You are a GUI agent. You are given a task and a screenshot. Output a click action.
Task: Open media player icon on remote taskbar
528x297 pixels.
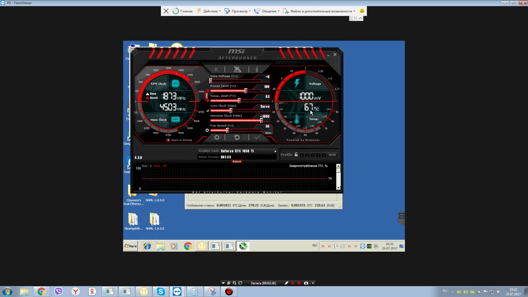(x=174, y=246)
